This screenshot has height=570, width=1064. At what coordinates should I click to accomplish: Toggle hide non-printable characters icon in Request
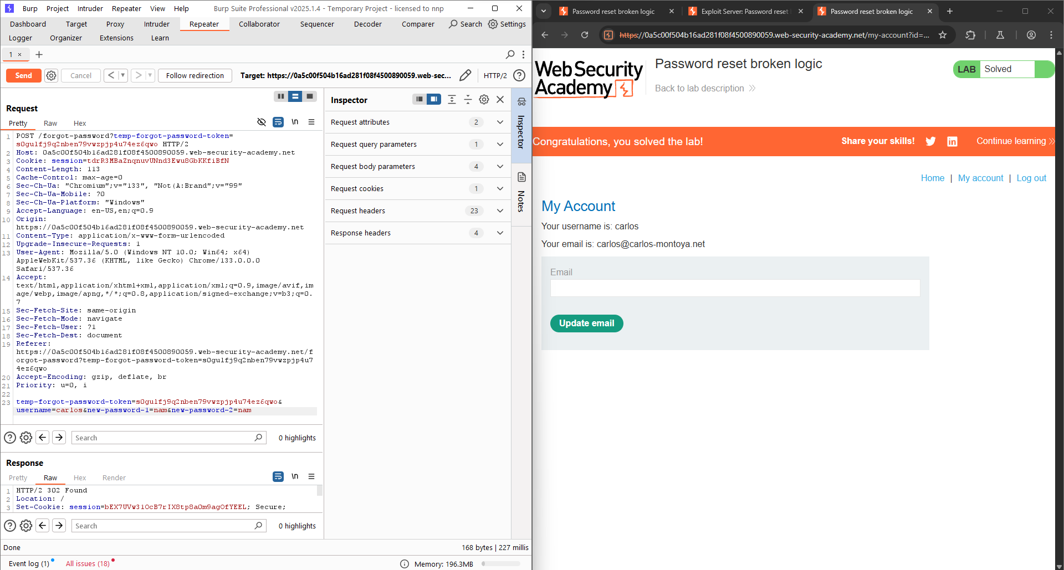tap(262, 122)
